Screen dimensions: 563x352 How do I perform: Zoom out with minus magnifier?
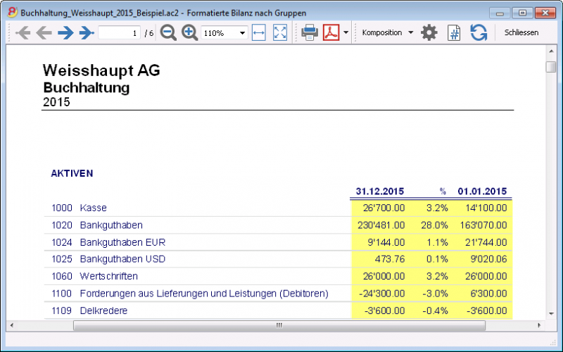coord(168,32)
